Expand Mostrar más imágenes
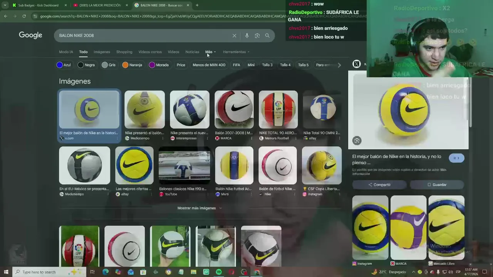493x277 pixels. 200,208
